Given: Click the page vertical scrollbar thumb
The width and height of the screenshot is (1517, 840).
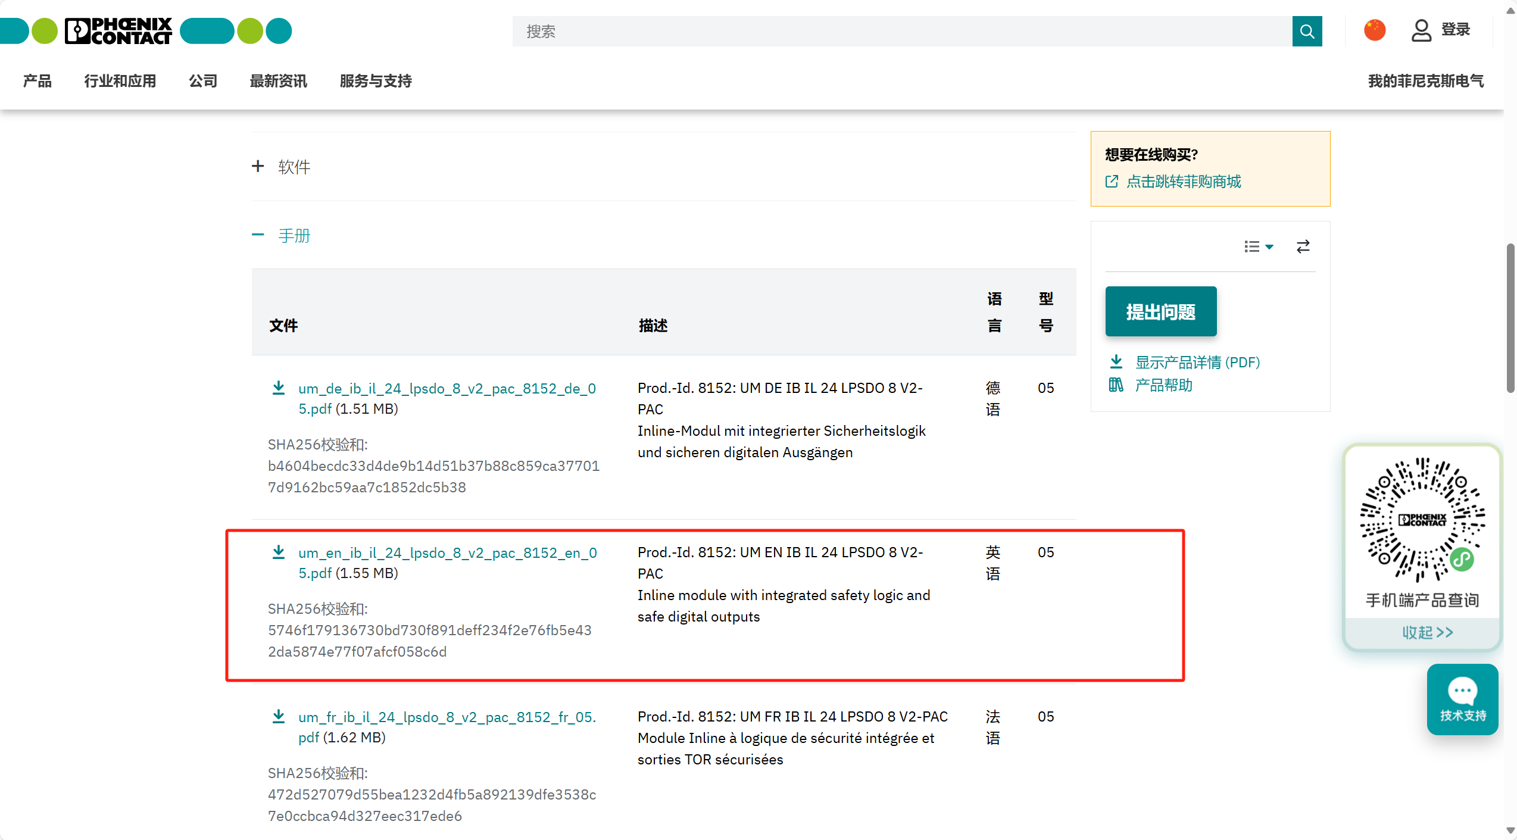Looking at the screenshot, I should coord(1510,318).
